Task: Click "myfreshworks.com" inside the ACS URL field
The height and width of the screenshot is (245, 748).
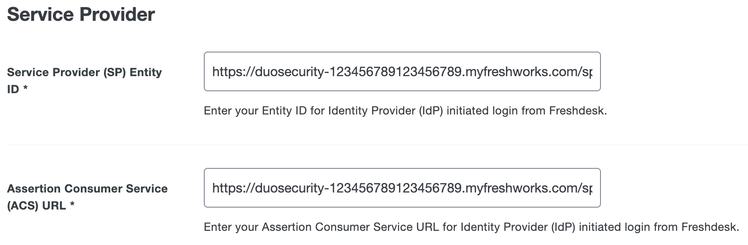Action: pyautogui.click(x=521, y=188)
